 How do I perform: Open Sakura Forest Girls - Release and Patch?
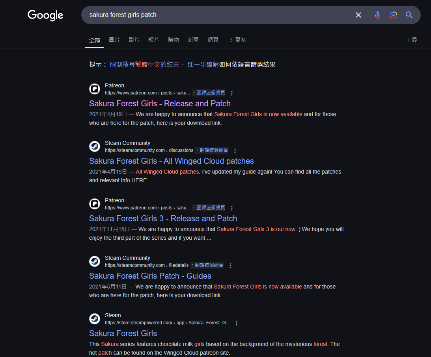[x=160, y=104]
